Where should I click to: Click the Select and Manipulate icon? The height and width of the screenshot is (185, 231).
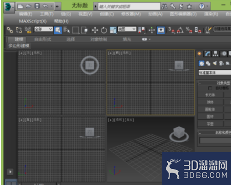(x=152, y=30)
